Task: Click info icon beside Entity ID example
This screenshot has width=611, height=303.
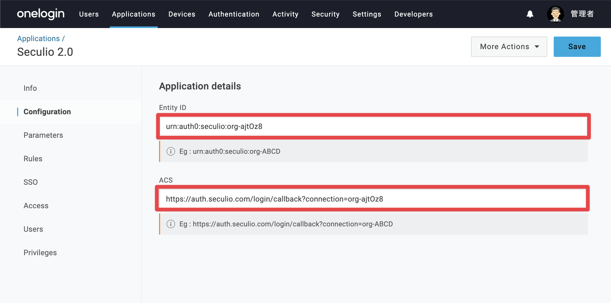Action: point(171,151)
